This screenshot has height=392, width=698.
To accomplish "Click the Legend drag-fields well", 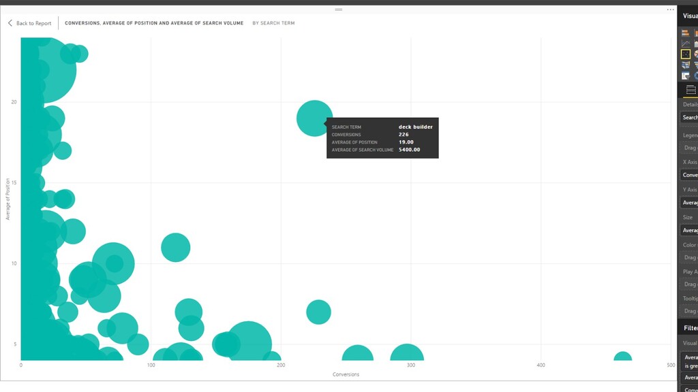I will point(690,148).
